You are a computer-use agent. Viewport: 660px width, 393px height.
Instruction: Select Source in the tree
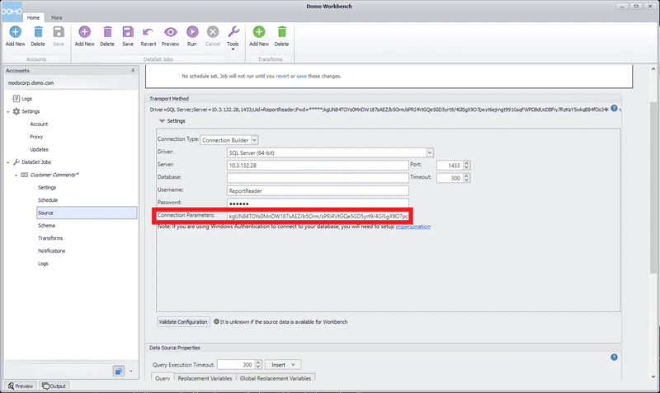(x=87, y=213)
